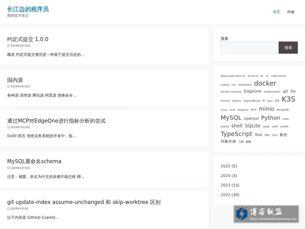Select the MongoDB tag
Viewport: 305px width, 229px height.
283,110
